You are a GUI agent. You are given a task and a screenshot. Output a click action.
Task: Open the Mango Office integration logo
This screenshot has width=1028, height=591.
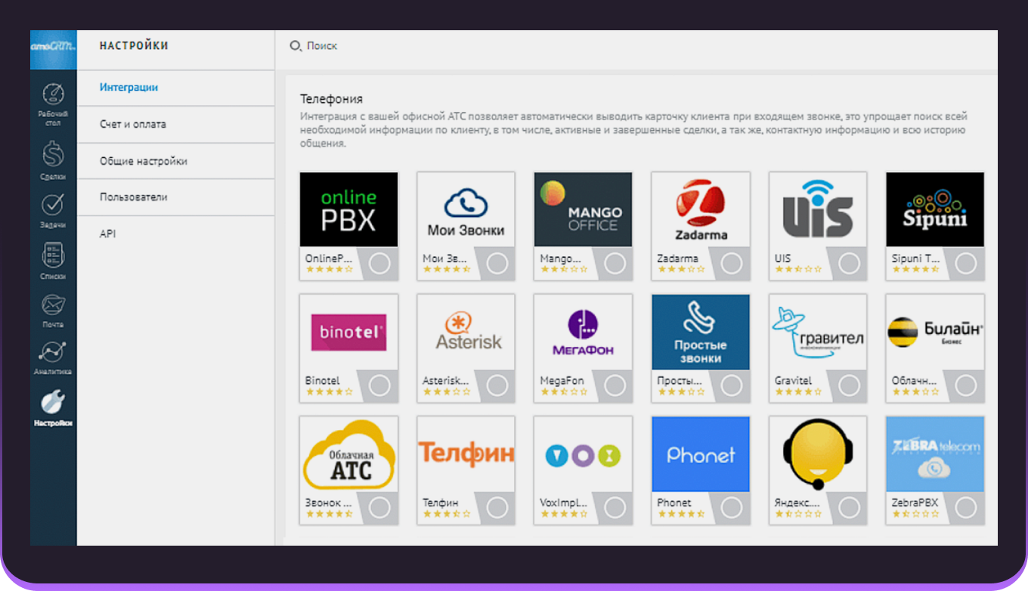click(x=583, y=209)
